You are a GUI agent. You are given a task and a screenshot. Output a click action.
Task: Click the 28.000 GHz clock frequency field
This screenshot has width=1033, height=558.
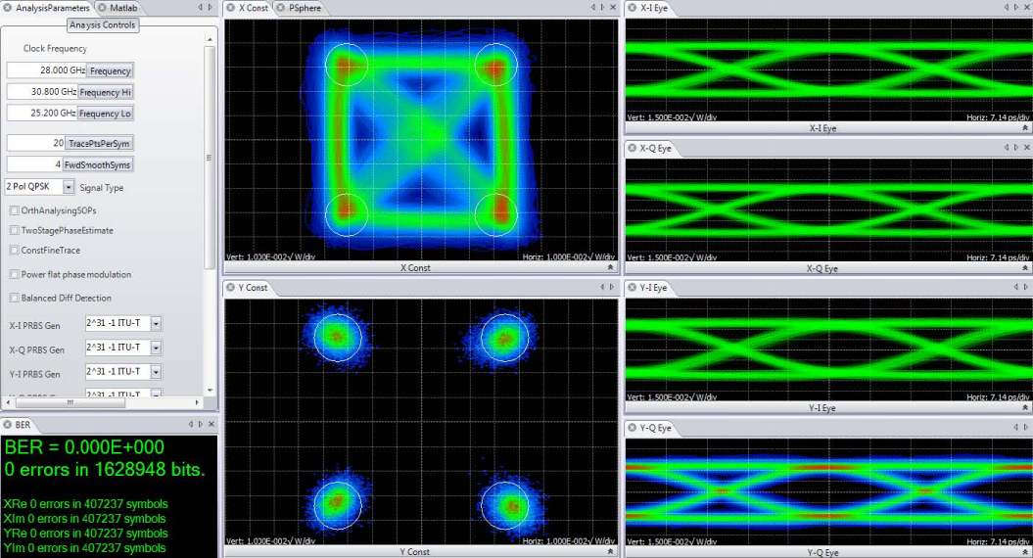coord(43,70)
